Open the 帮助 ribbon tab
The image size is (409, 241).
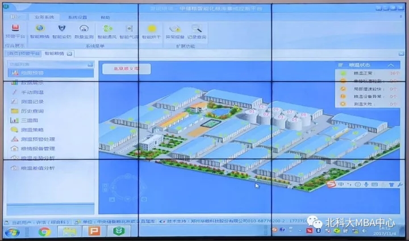coord(105,17)
